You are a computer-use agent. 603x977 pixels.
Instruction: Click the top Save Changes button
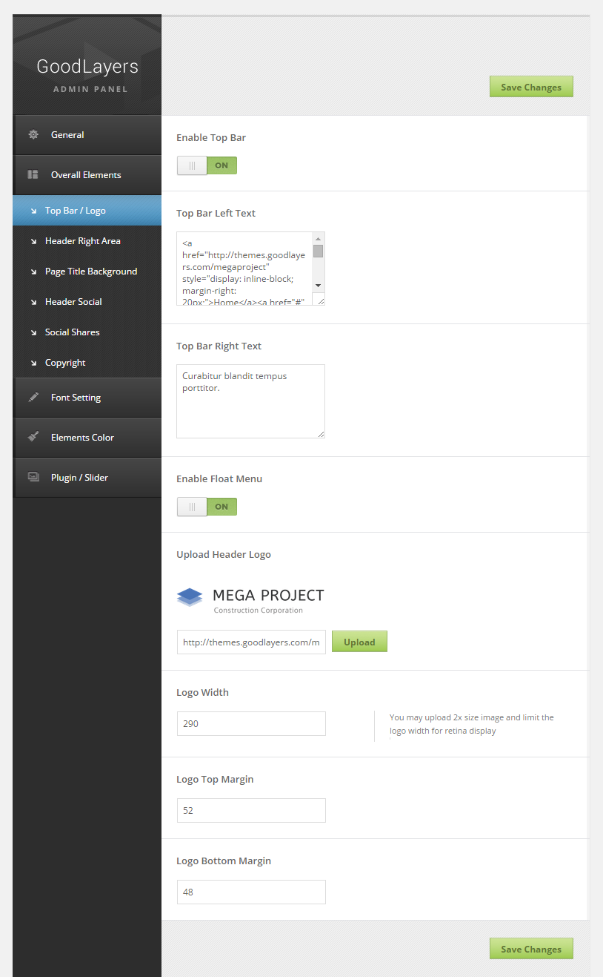coord(531,87)
